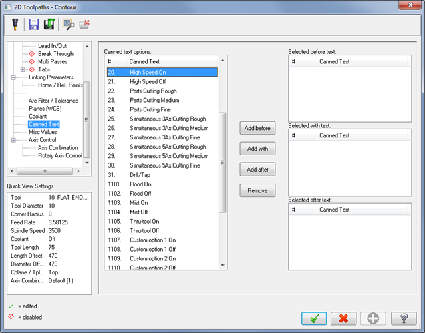Expand the Tabs tree node
Screen dimensions: 425x333
pos(23,69)
